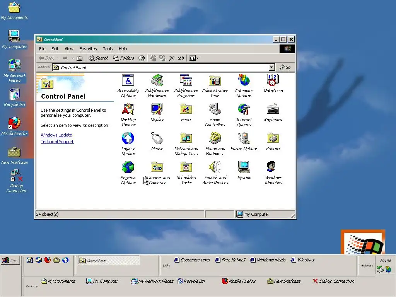This screenshot has height=297, width=396.
Task: Open Windows Media link on taskbar
Action: 268,260
